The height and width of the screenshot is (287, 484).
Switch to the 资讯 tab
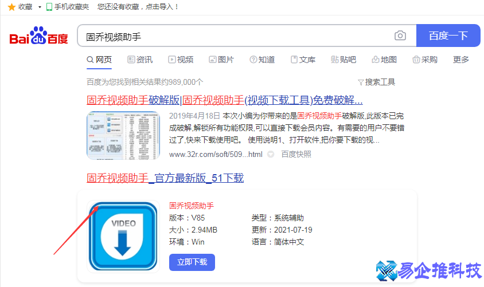click(x=140, y=60)
